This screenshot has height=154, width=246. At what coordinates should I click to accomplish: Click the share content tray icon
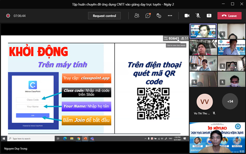[x=209, y=16]
